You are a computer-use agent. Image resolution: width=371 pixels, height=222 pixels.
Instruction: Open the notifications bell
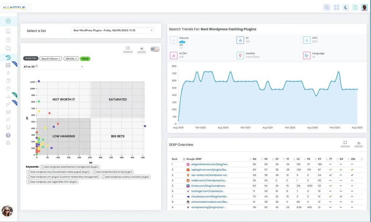pos(355,8)
